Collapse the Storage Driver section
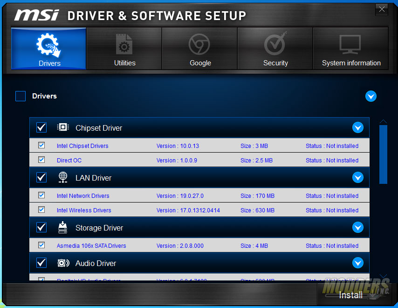This screenshot has height=308, width=398. [x=358, y=227]
